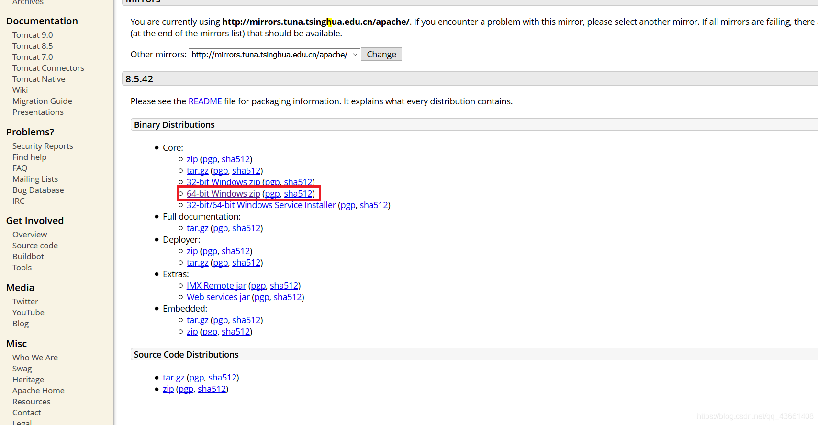Viewport: 818px width, 425px height.
Task: Open pgp for Deployer zip
Action: 210,251
